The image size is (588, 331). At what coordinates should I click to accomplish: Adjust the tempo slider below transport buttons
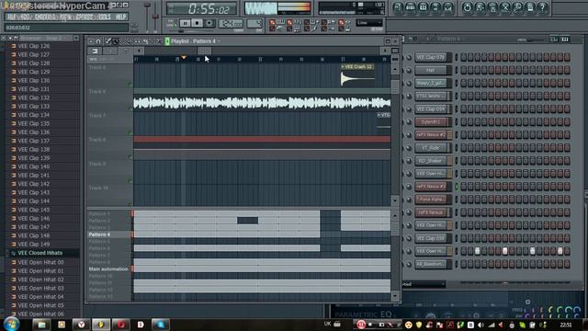[182, 31]
